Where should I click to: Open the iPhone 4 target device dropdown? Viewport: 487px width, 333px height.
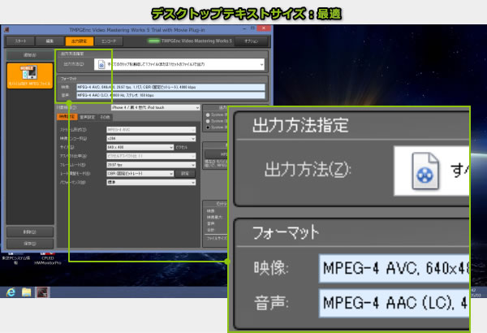tap(155, 107)
